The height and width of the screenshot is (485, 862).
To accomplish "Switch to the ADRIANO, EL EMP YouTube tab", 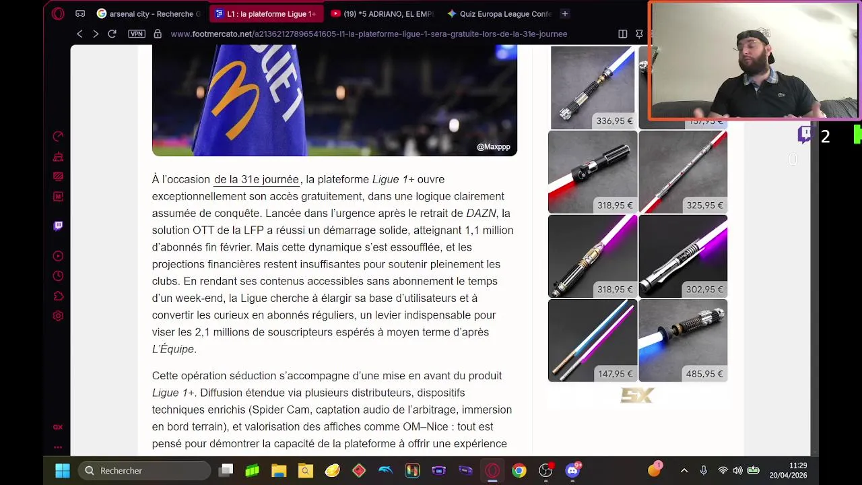I will coord(383,13).
